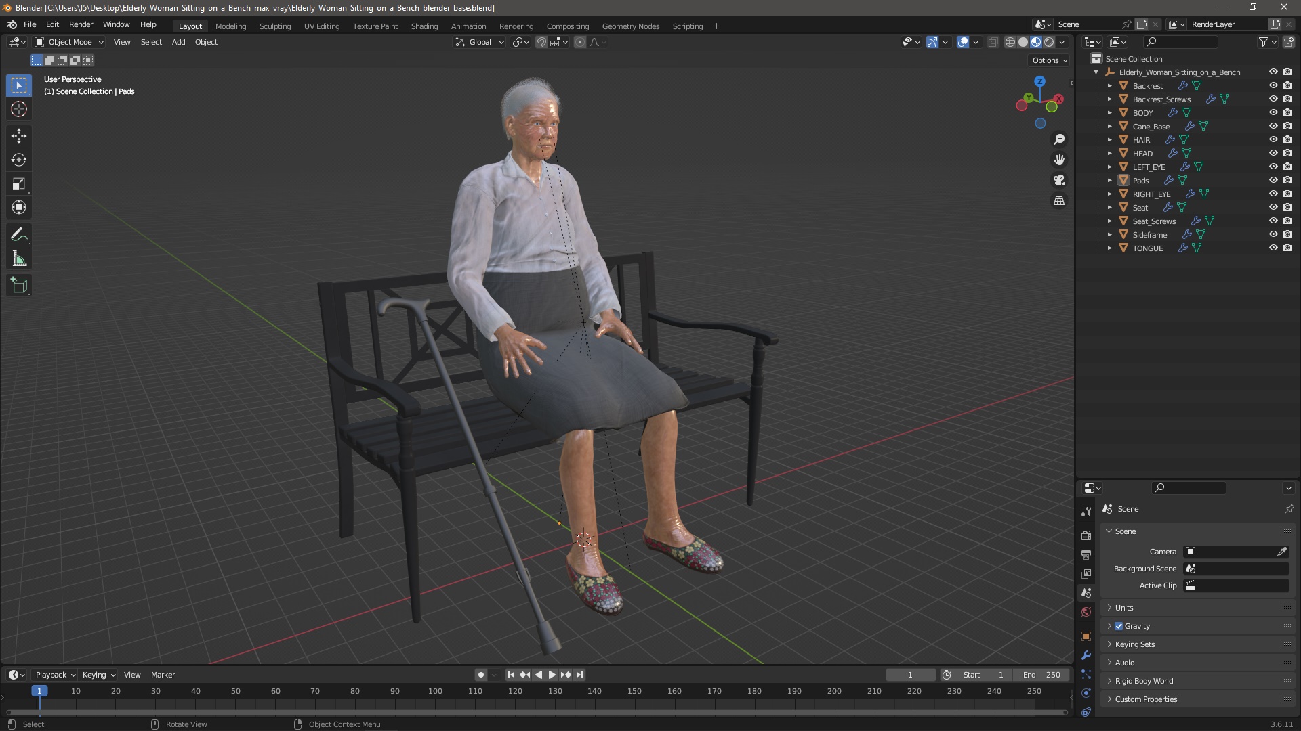Expand the BODY object in outliner
This screenshot has height=731, width=1301.
[1110, 112]
